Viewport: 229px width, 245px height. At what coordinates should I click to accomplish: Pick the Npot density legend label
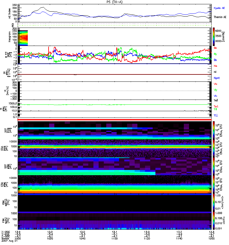(216, 78)
